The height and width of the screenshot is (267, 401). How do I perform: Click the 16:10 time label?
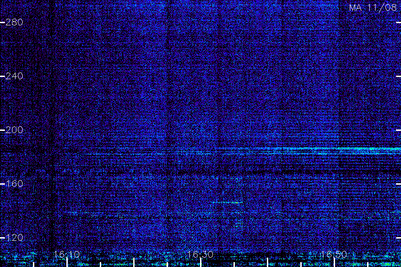point(66,254)
